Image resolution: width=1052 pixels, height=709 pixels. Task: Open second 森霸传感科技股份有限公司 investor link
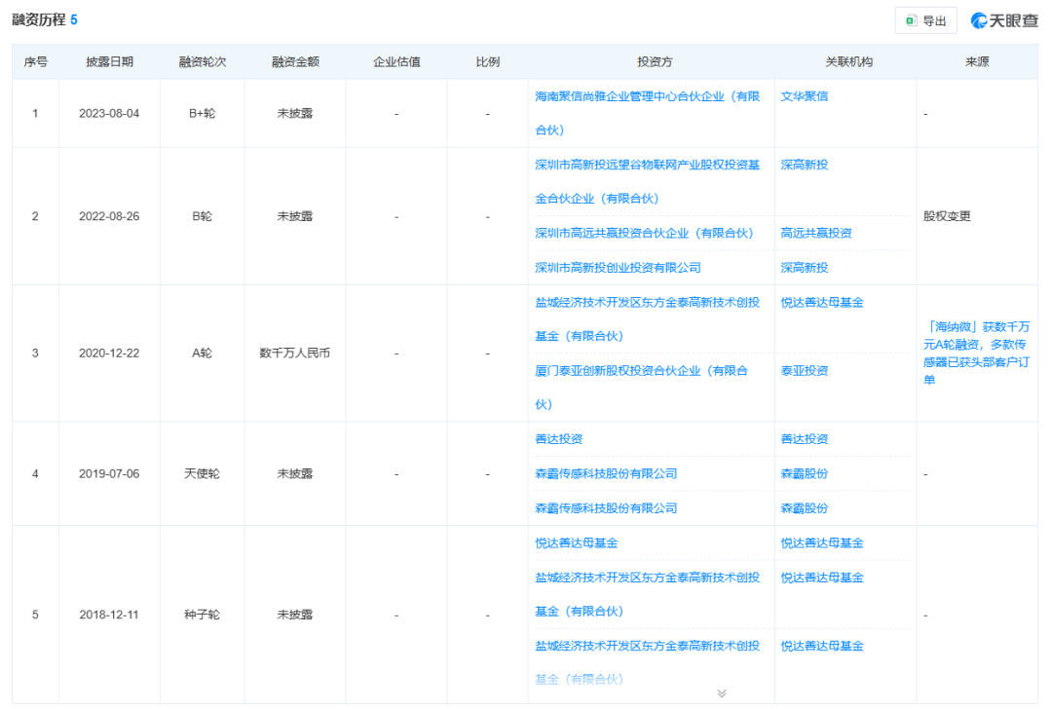pyautogui.click(x=606, y=508)
